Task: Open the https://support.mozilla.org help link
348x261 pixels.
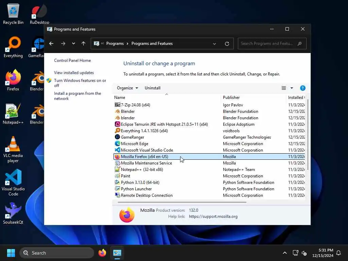Action: pyautogui.click(x=213, y=216)
